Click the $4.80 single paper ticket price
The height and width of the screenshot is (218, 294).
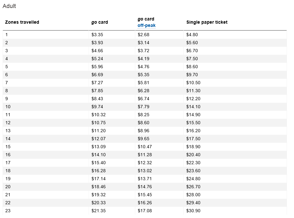tap(192, 35)
